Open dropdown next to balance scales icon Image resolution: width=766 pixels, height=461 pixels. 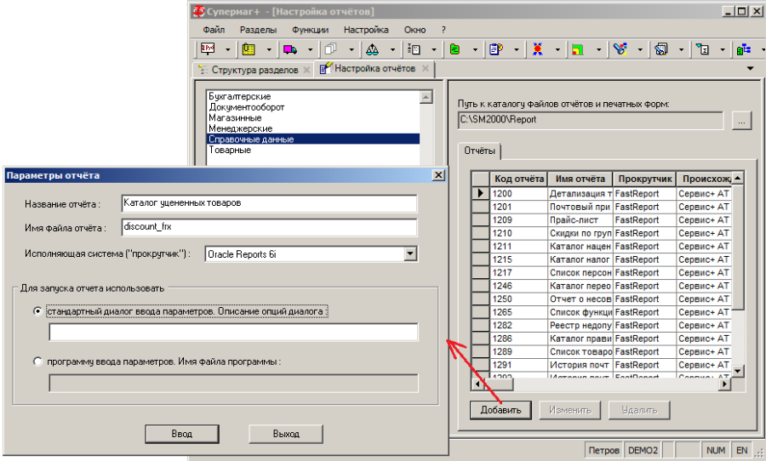tap(392, 49)
